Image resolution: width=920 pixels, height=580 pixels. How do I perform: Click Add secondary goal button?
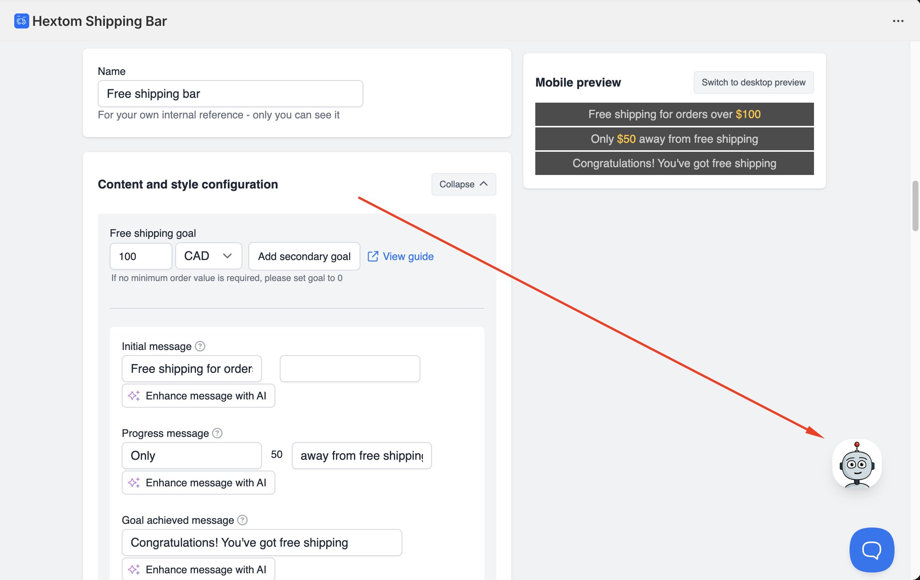click(x=304, y=256)
